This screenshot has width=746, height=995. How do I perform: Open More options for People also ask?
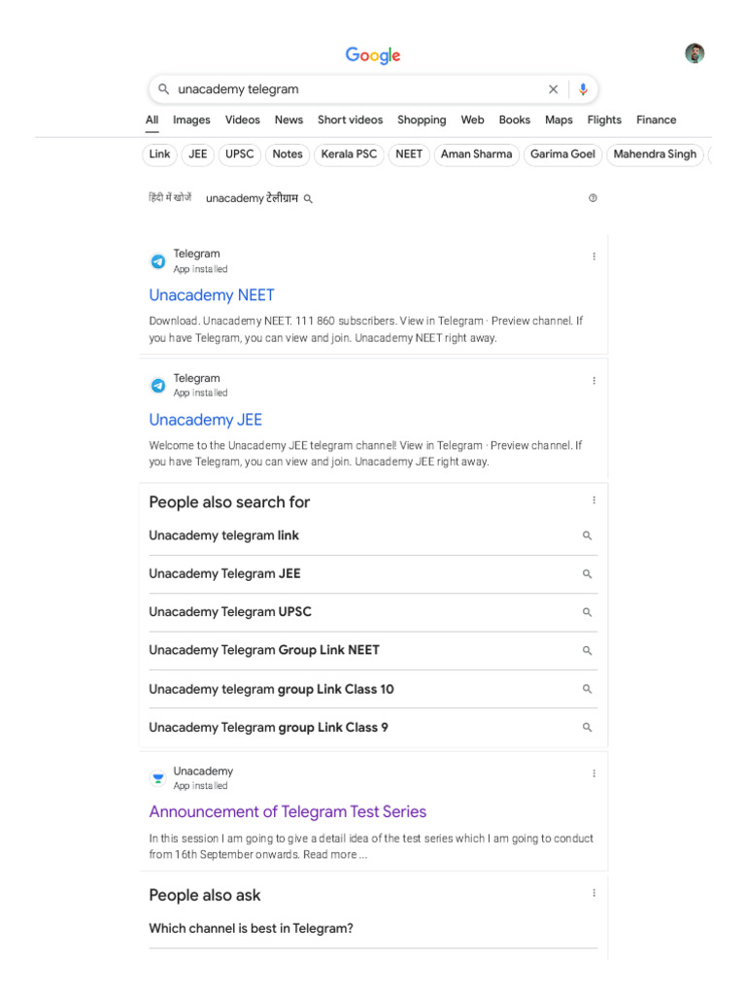tap(593, 893)
